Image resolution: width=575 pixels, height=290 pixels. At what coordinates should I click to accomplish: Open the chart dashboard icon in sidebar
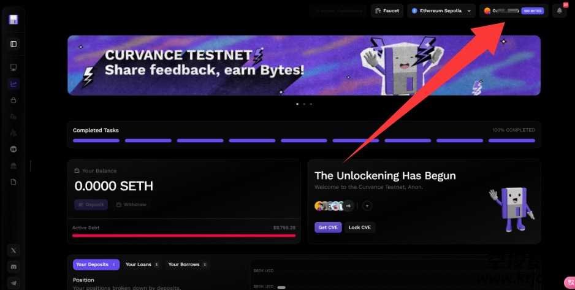click(13, 84)
